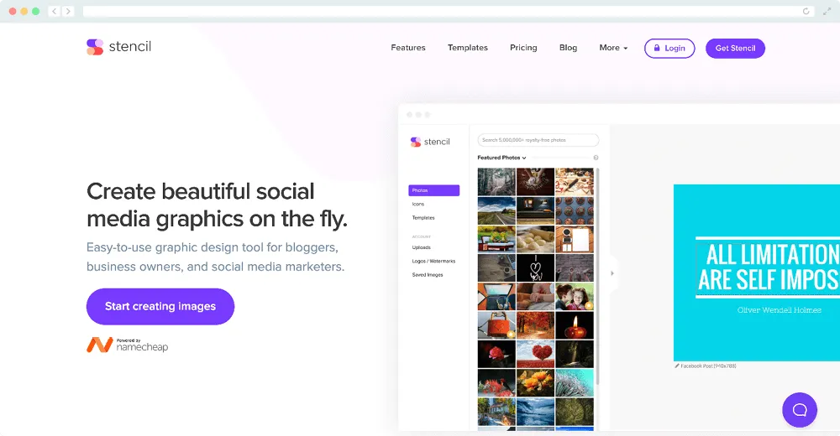Image resolution: width=840 pixels, height=436 pixels.
Task: Select the misty forest photo thumbnail
Action: [496, 182]
